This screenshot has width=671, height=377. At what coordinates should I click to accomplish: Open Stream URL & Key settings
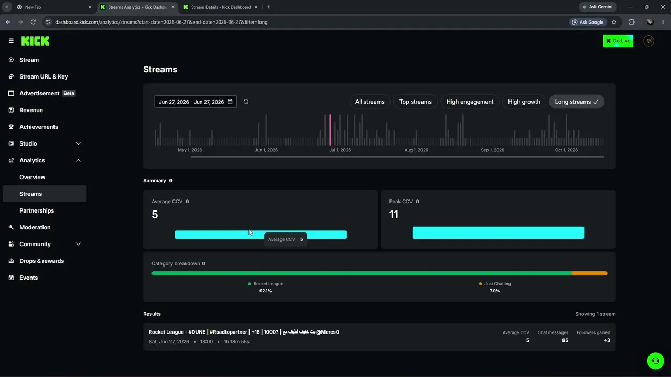45,76
